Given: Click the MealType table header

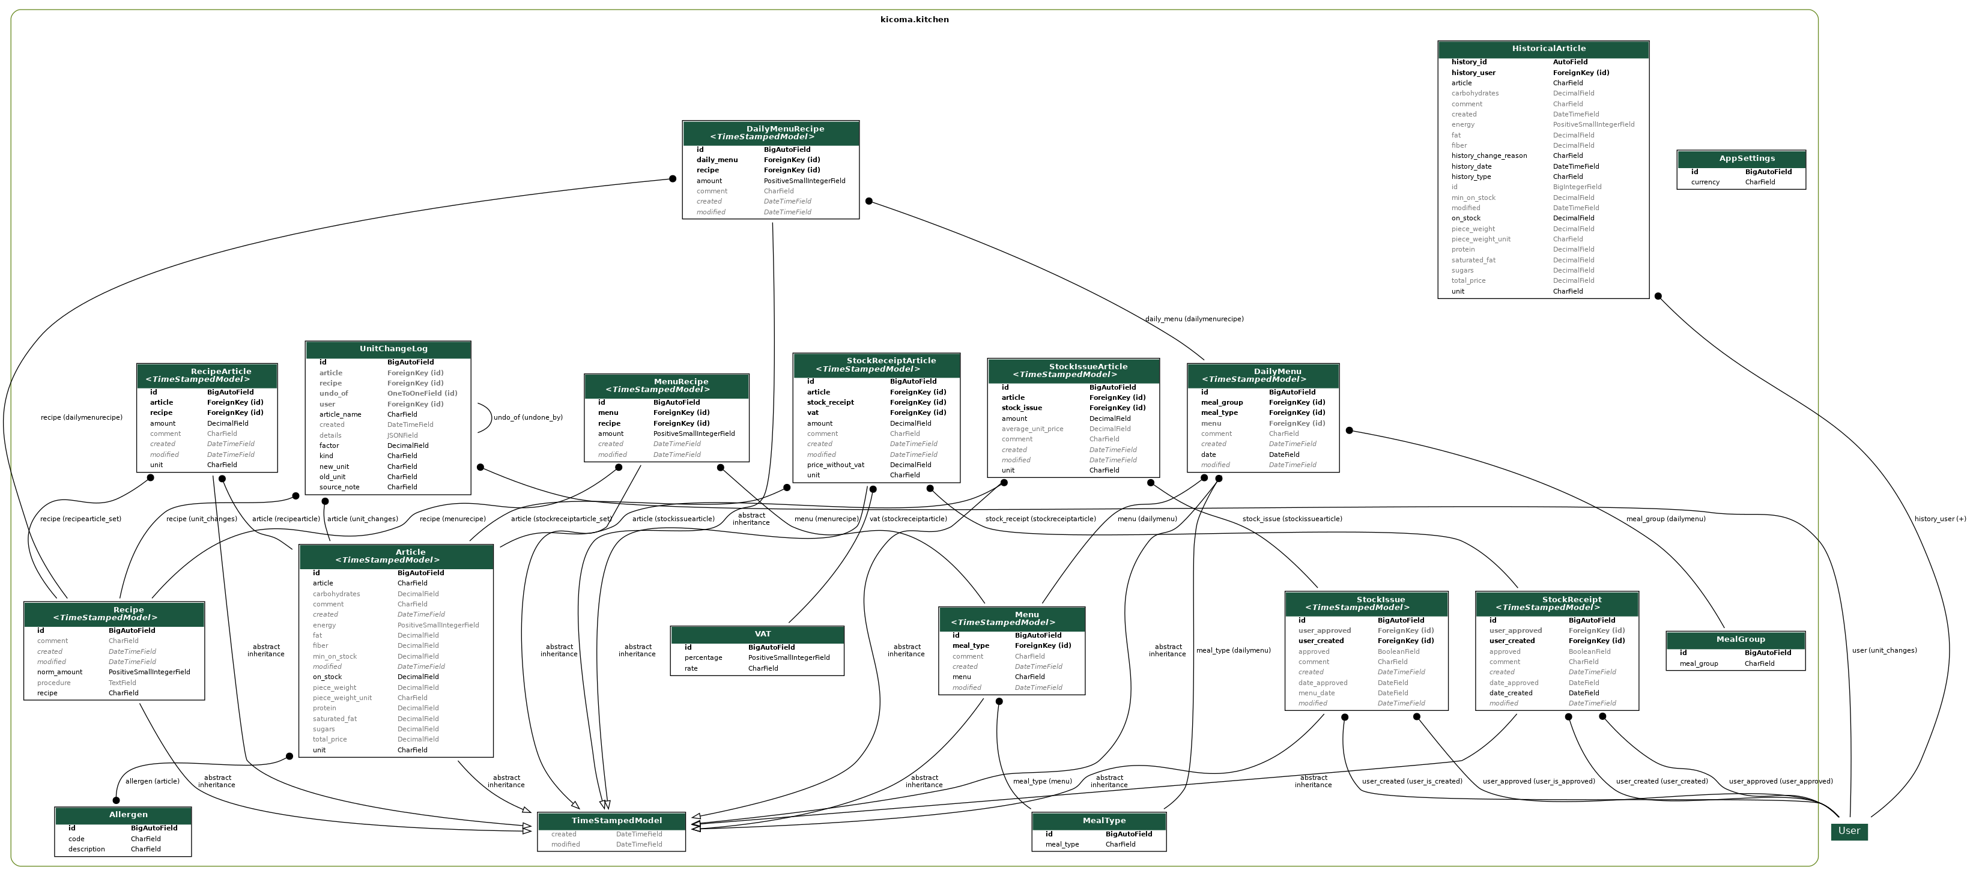Looking at the screenshot, I should pyautogui.click(x=1099, y=821).
